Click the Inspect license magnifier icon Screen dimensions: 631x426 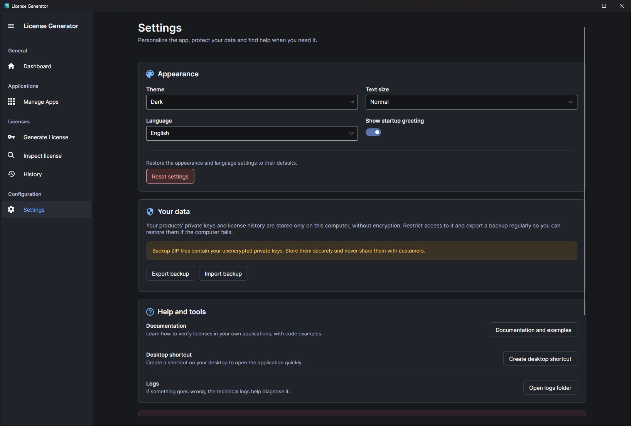pos(11,155)
